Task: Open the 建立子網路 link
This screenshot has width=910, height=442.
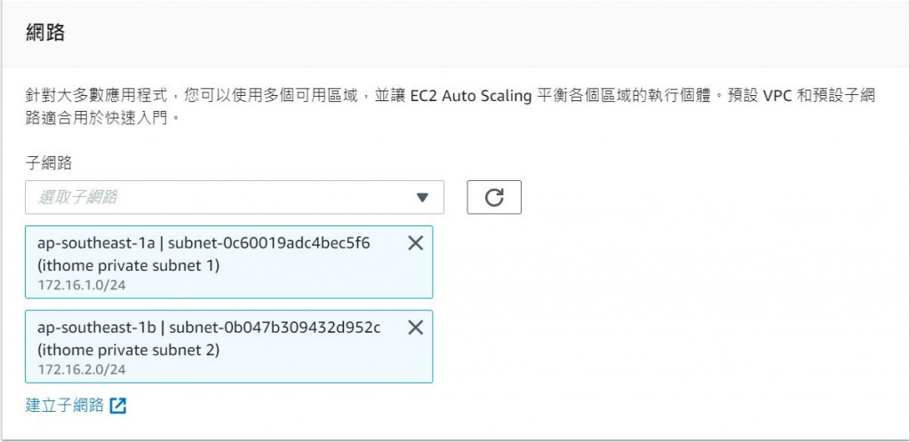Action: [64, 405]
